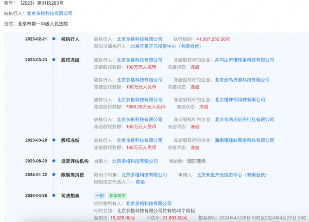The image size is (309, 222).
Task: Open 北京迪乌济奥科技有限公司 company link
Action: coord(242,80)
